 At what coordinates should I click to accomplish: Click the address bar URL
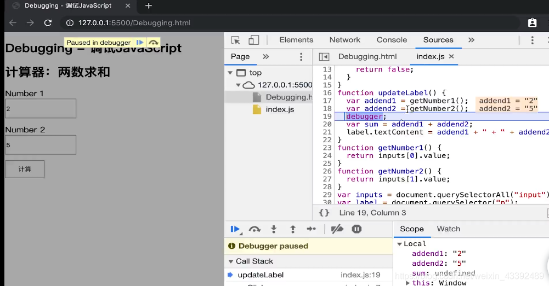point(134,23)
